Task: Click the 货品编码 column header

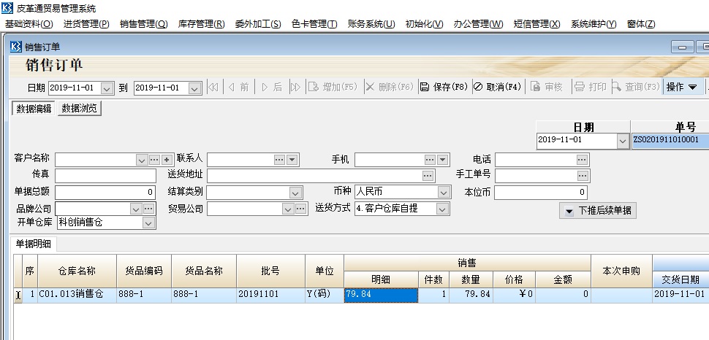Action: (144, 271)
